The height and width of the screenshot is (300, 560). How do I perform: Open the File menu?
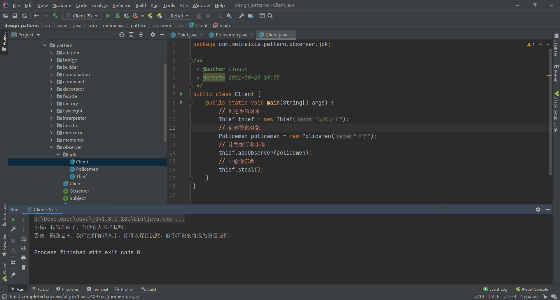click(x=16, y=5)
